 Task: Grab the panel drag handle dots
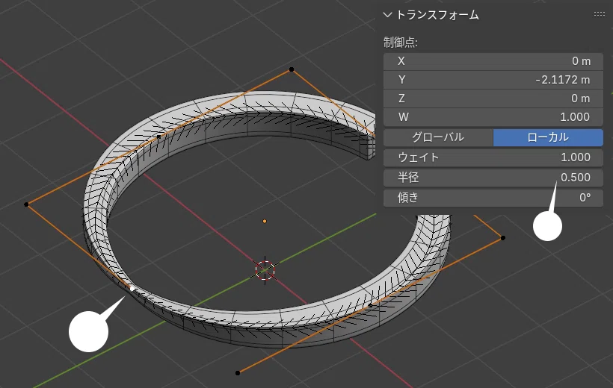tap(599, 15)
